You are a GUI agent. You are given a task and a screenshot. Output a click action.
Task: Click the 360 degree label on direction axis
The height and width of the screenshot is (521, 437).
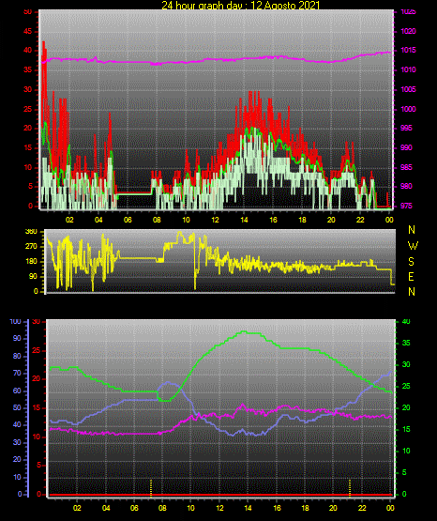tap(31, 232)
